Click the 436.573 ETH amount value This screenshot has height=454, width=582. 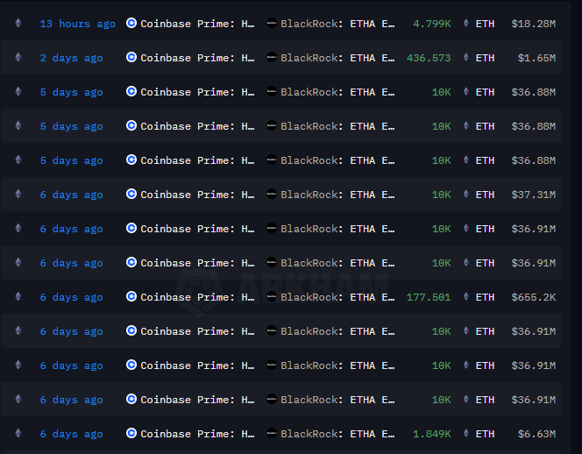click(x=429, y=58)
